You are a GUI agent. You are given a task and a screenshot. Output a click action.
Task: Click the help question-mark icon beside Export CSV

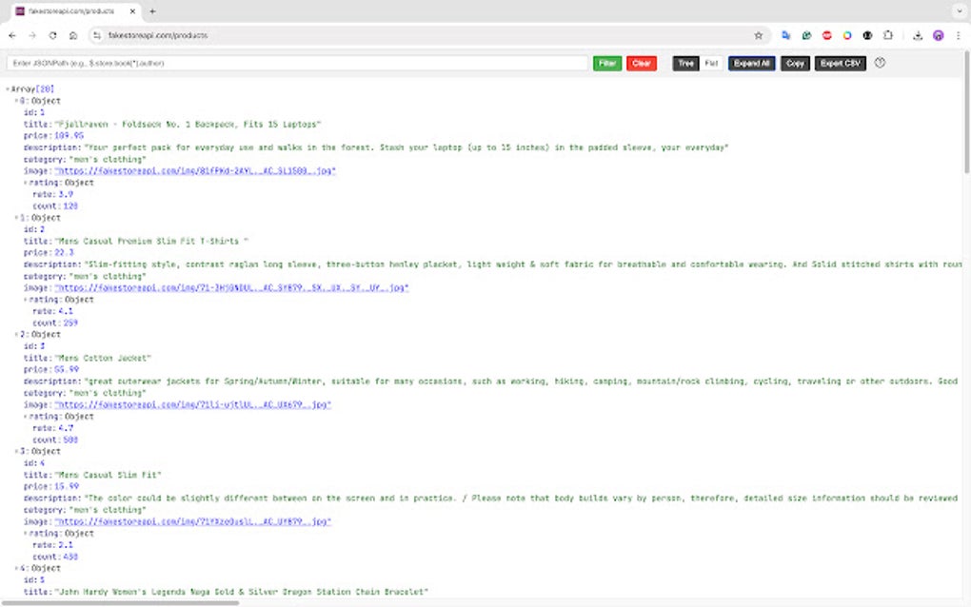(x=881, y=63)
